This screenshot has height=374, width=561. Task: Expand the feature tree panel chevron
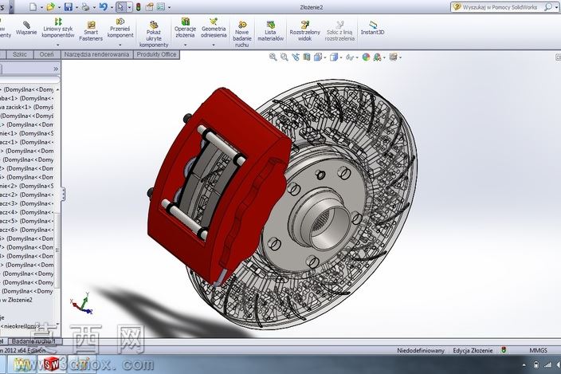[56, 69]
